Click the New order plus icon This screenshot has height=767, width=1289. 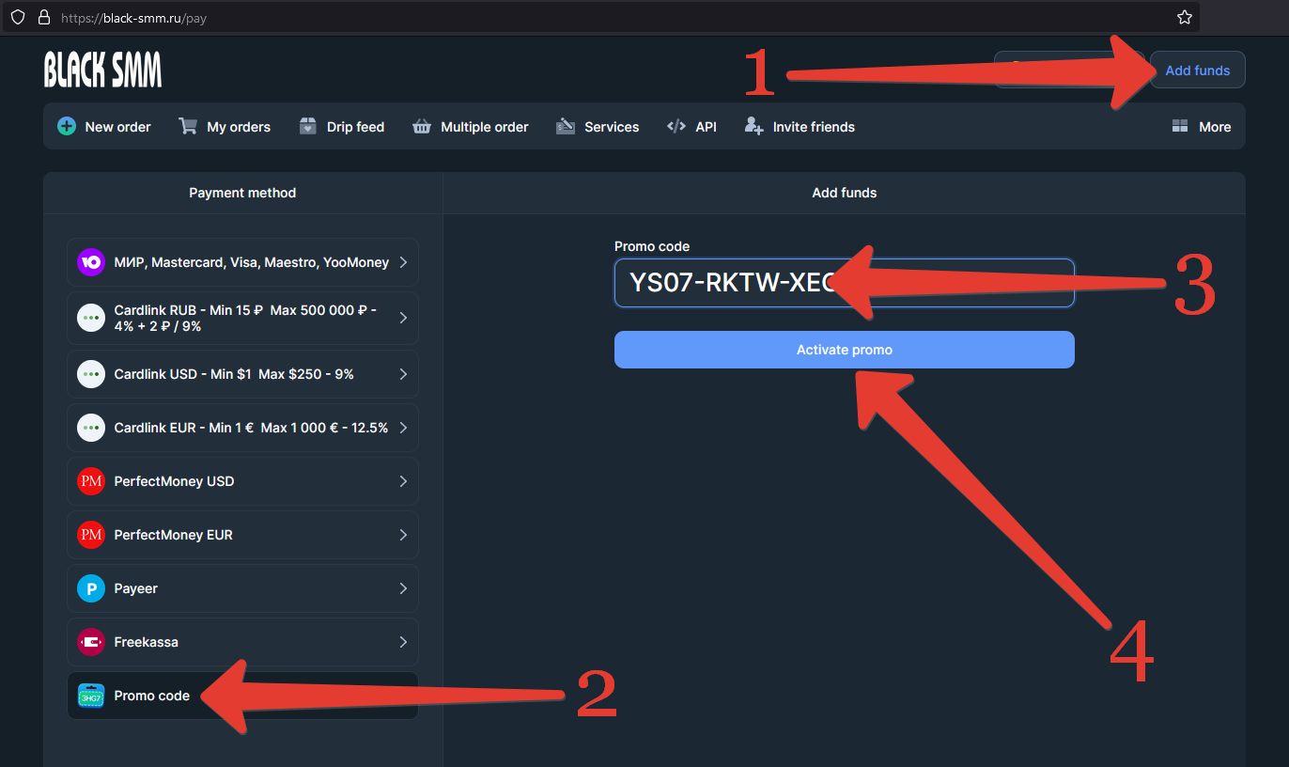(x=67, y=127)
